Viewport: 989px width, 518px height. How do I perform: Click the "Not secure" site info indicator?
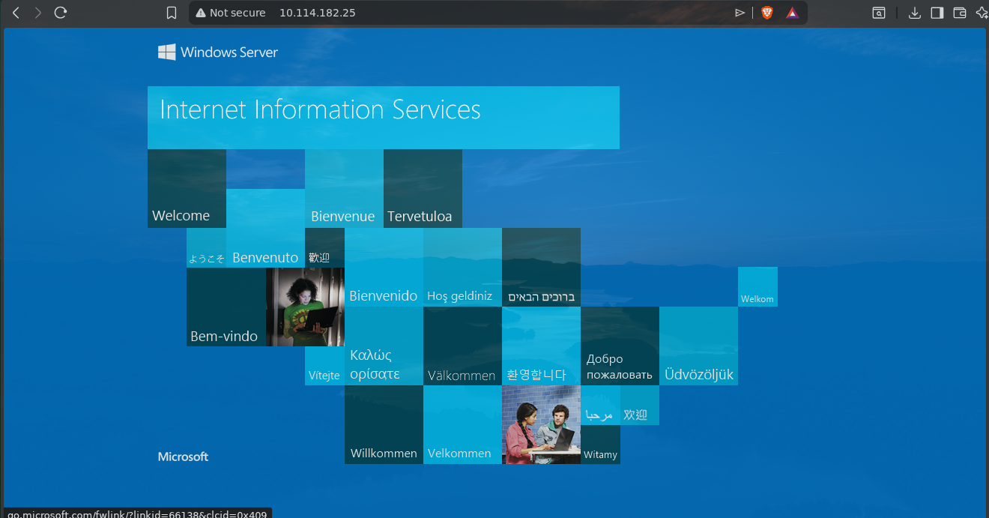tap(231, 13)
